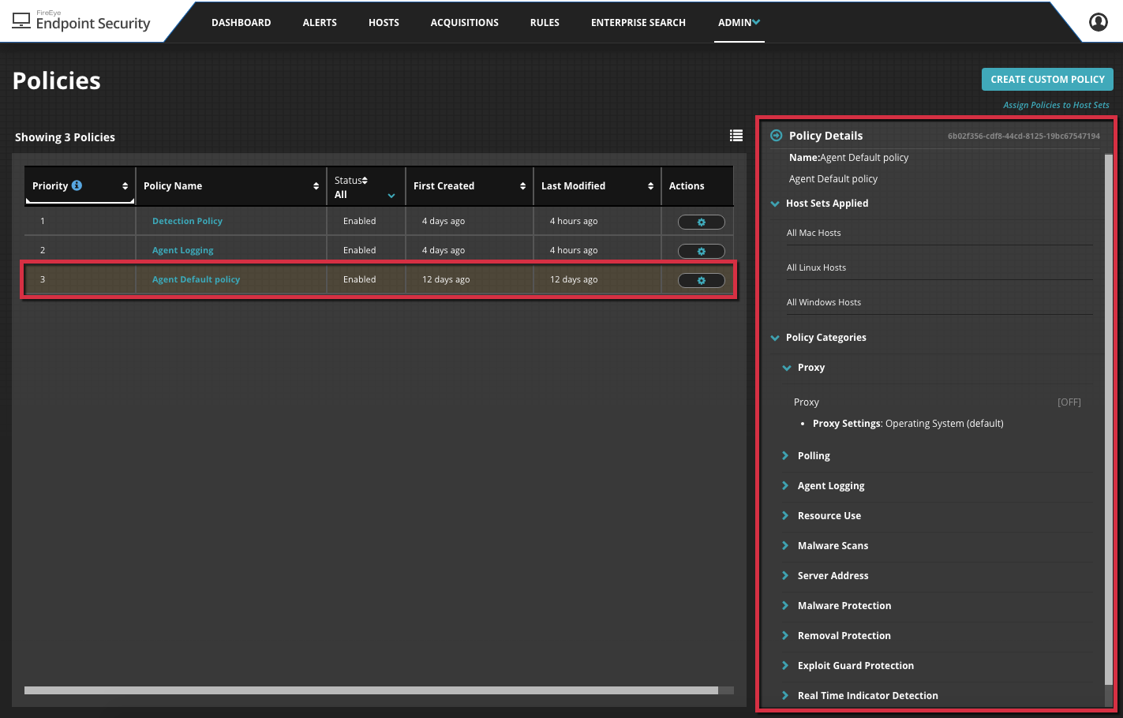Click '12 days ago' in Last Modified column
The width and height of the screenshot is (1123, 718).
click(574, 279)
